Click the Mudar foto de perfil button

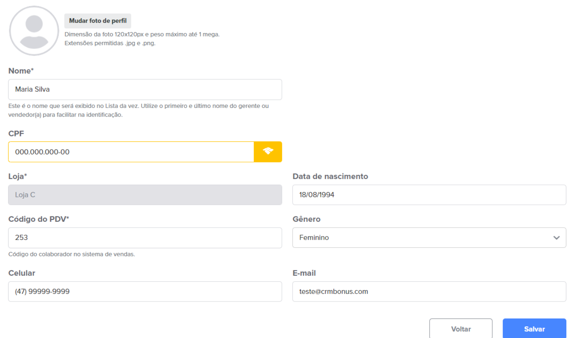click(98, 21)
